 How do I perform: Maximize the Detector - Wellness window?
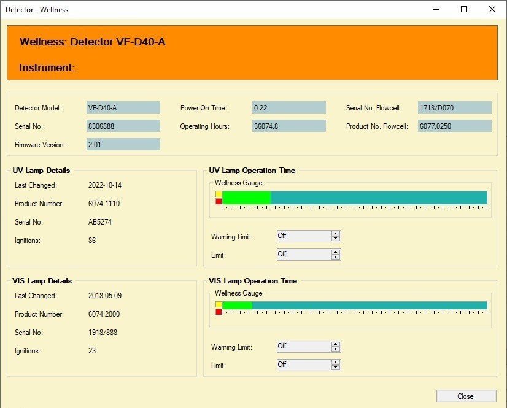tap(464, 9)
